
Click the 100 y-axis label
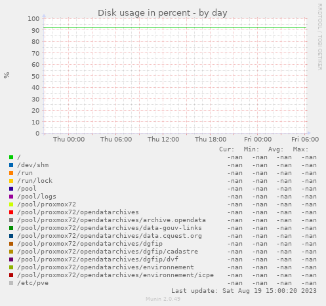tap(33, 19)
